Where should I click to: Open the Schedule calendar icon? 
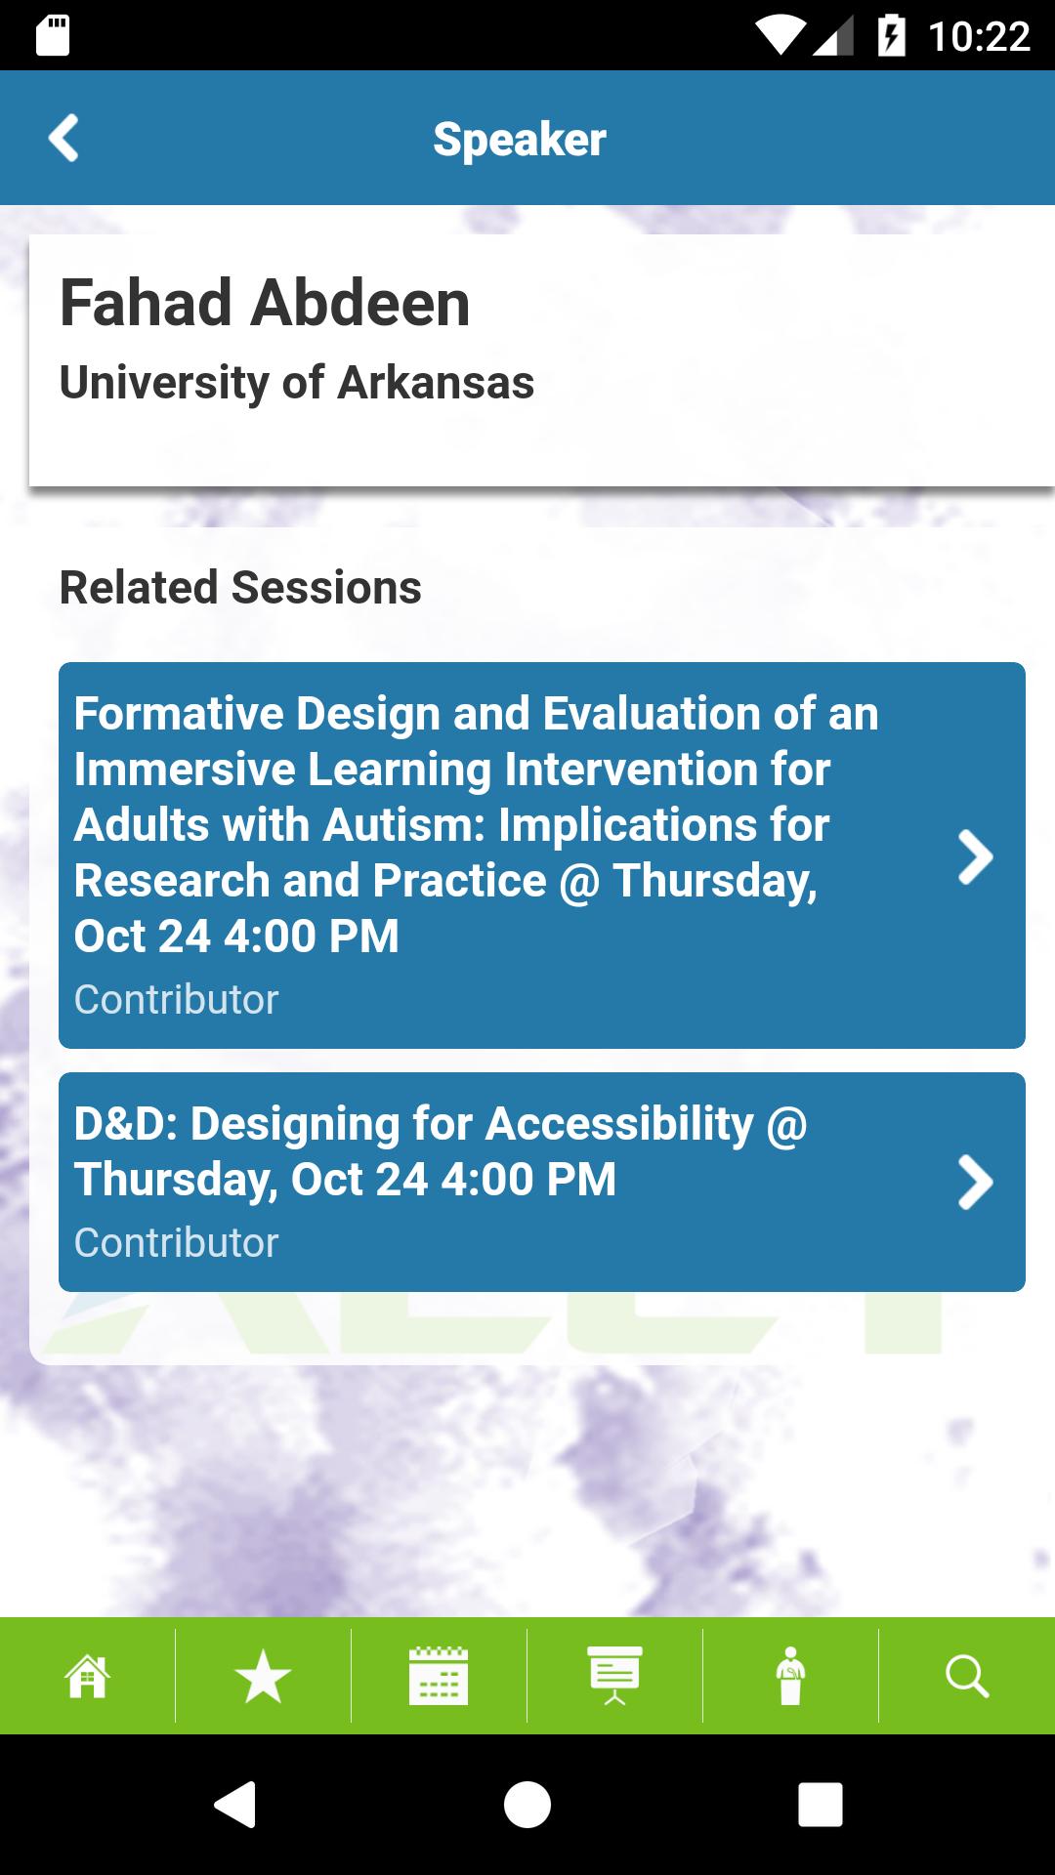(439, 1676)
